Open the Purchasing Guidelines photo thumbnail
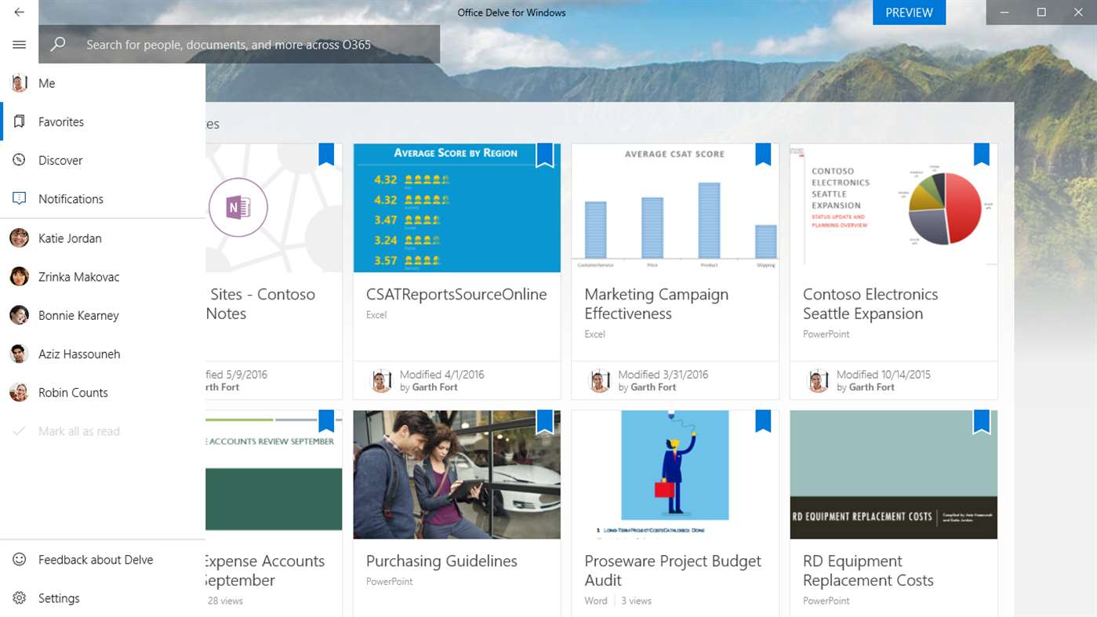 (x=457, y=474)
